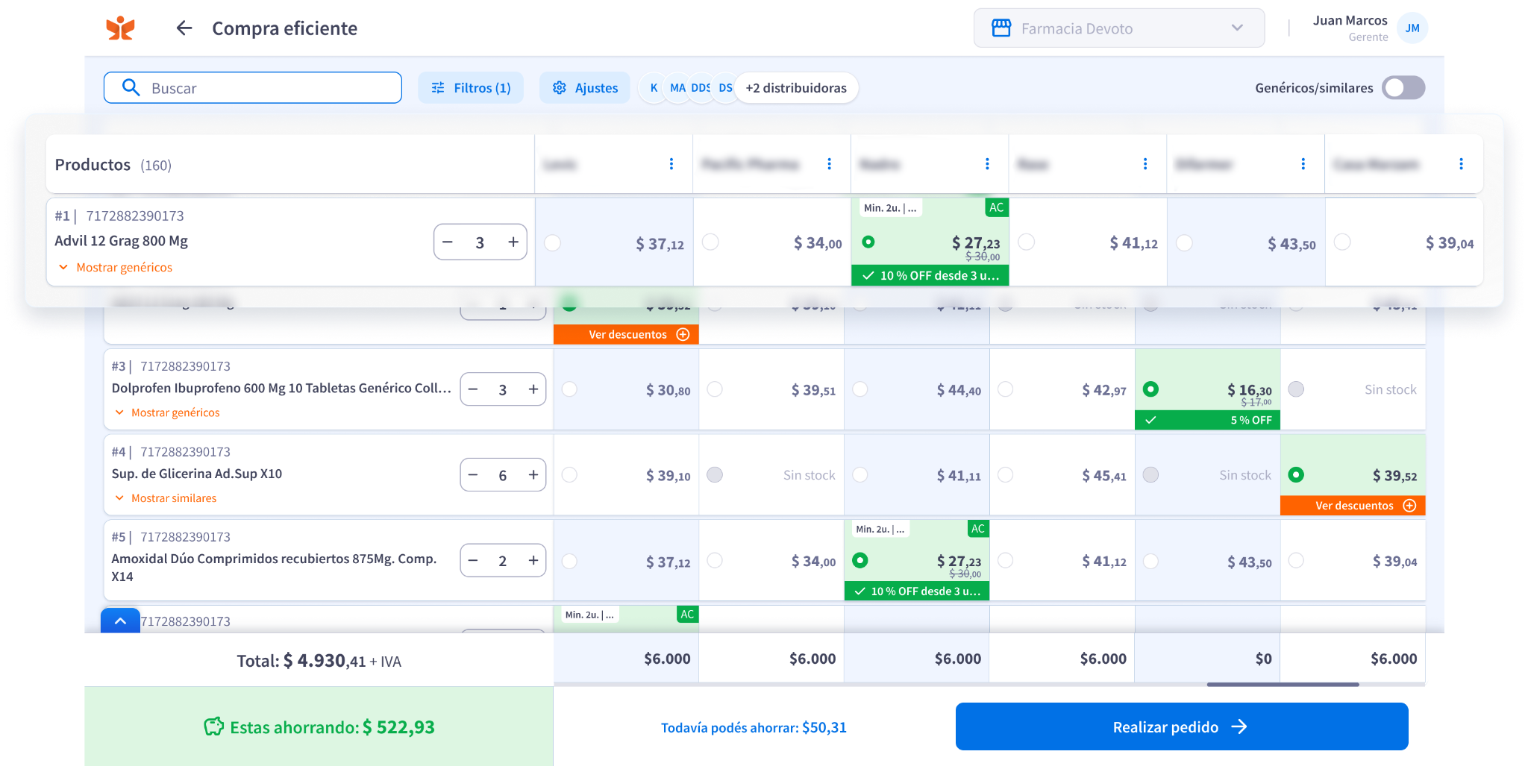This screenshot has height=766, width=1528.
Task: Select $ 16,30 option for Dolprofen
Action: click(1150, 389)
